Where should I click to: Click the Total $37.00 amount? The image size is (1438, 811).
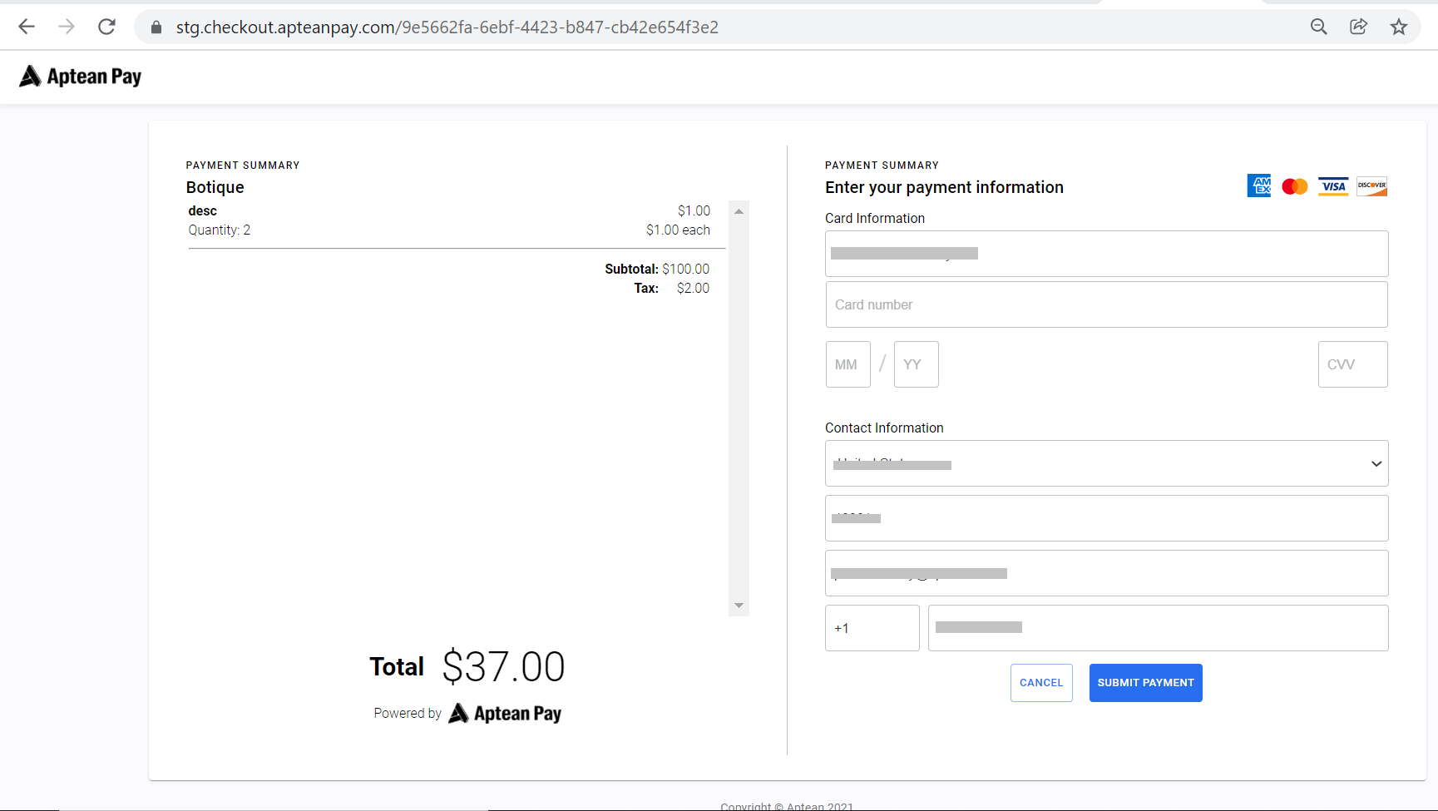504,667
